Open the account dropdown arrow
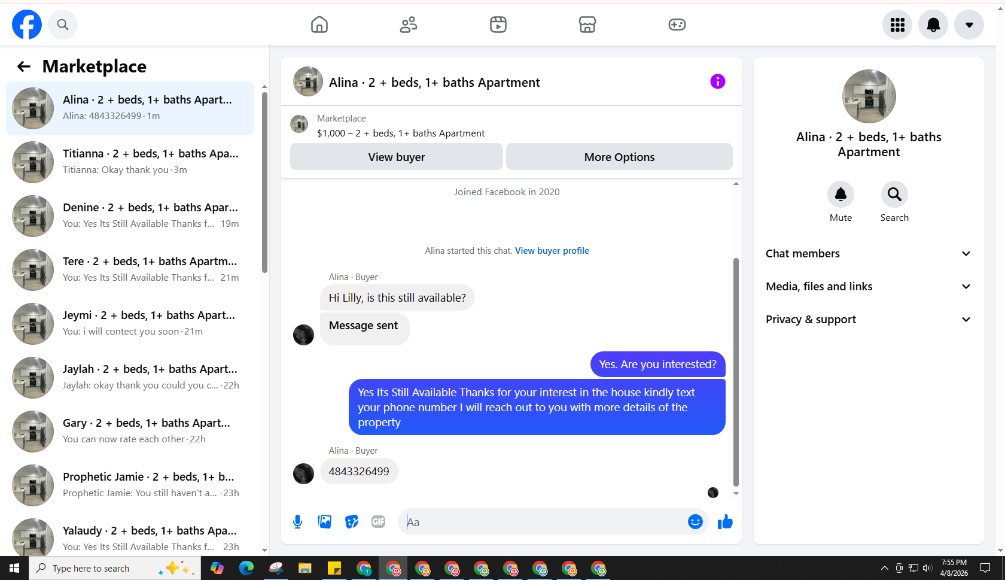 [969, 25]
